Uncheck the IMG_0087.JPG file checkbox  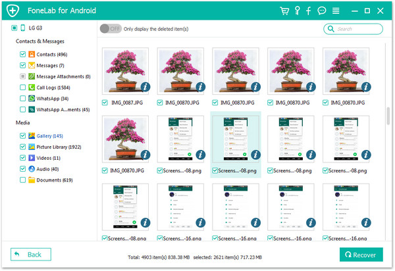(106, 103)
